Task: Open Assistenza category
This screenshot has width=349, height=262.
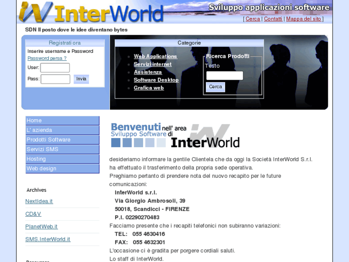Action: [x=148, y=72]
